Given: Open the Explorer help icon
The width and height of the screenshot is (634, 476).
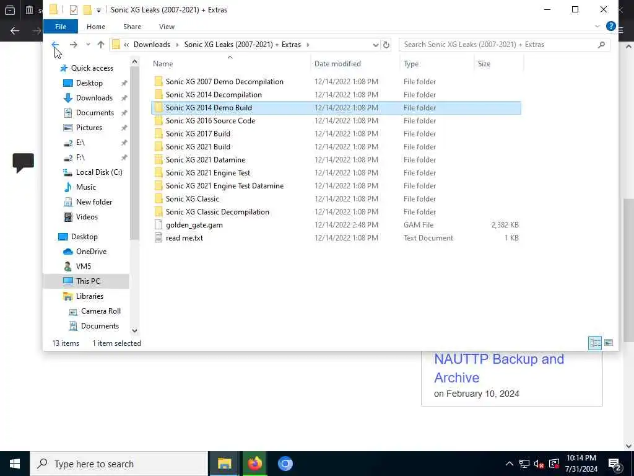Looking at the screenshot, I should click(610, 26).
